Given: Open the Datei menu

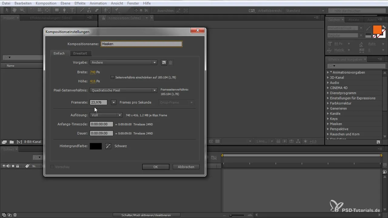Looking at the screenshot, I should tap(6, 3).
